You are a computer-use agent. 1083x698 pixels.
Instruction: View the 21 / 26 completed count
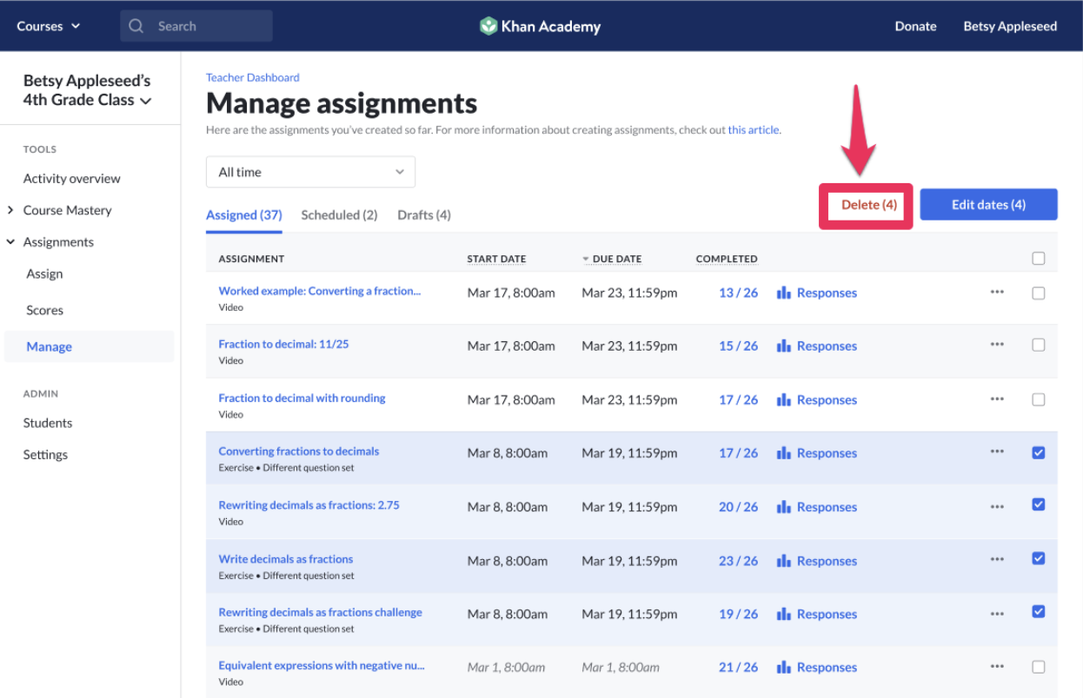[x=738, y=667]
